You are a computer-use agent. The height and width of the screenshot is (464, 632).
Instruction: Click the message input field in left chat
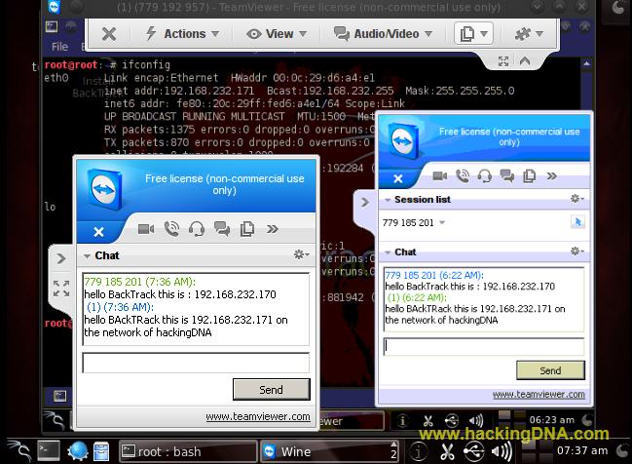196,363
